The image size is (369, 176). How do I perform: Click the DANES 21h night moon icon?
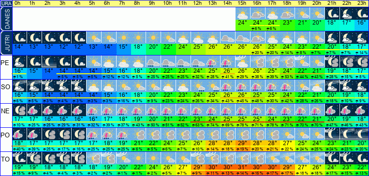[332, 14]
